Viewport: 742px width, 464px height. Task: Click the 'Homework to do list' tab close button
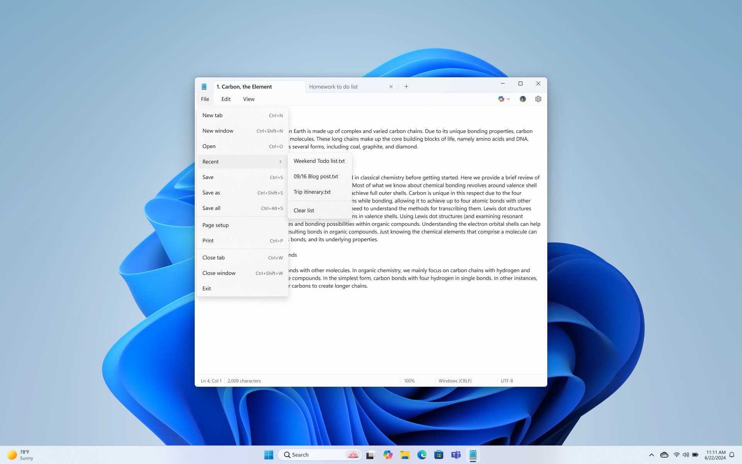pos(391,86)
